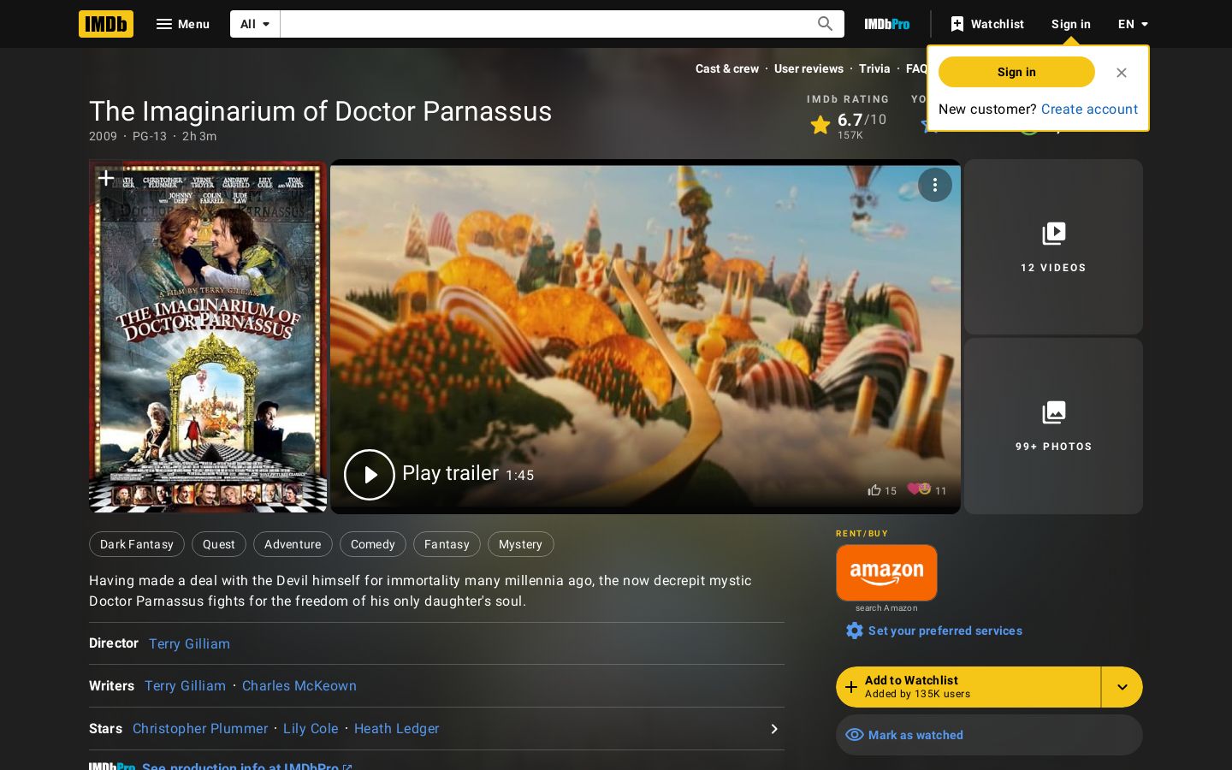Click the heart reactions icon on trailer
Screen dimensions: 1232x770
pyautogui.click(x=919, y=489)
